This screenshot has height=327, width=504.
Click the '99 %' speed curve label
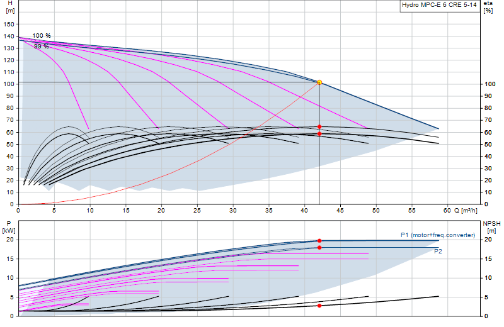click(x=42, y=46)
